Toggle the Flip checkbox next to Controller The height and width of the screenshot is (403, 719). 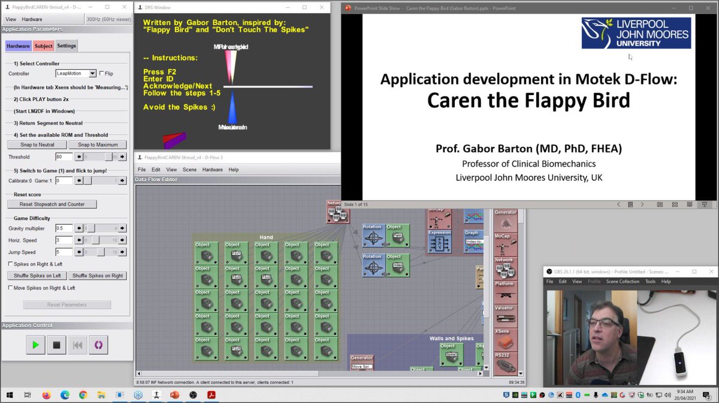(101, 74)
